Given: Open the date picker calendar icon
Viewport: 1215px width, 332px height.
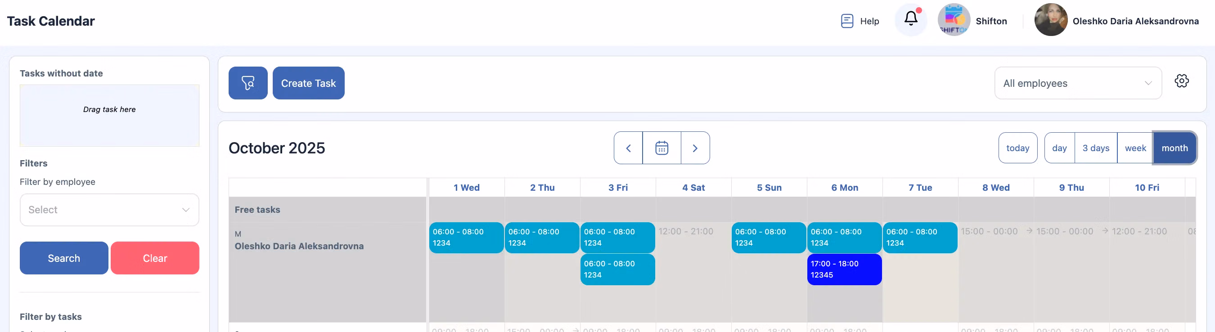Looking at the screenshot, I should (661, 148).
